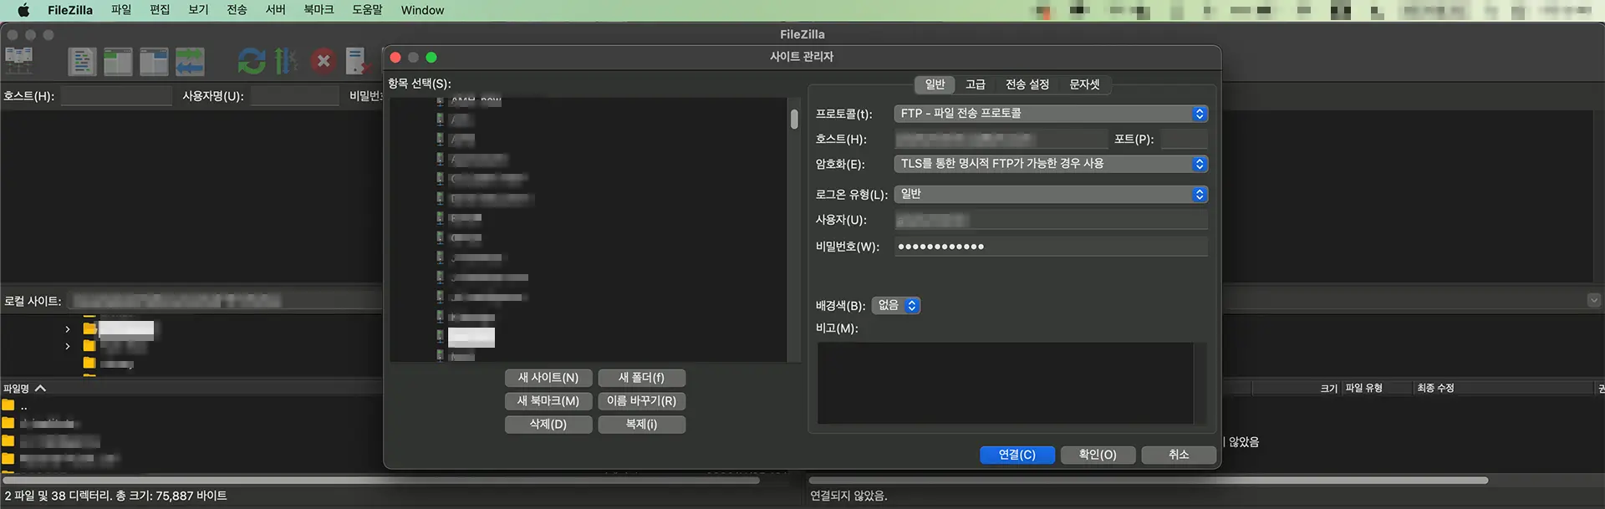Open the 프로토콜 dropdown
Screen dimensions: 1605x509
point(1051,114)
